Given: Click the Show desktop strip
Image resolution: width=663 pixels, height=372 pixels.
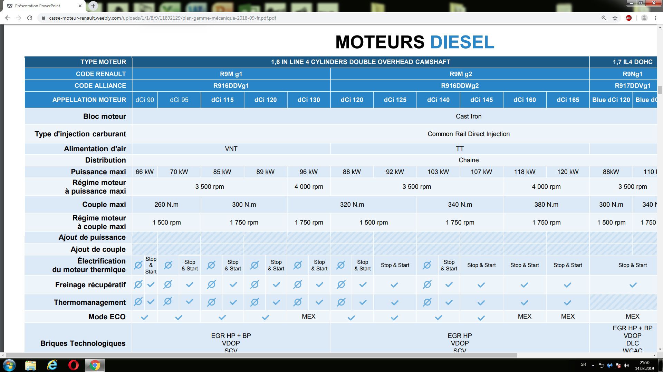Looking at the screenshot, I should coord(660,365).
